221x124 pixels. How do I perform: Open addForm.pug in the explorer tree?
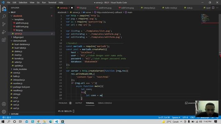tap(22, 23)
